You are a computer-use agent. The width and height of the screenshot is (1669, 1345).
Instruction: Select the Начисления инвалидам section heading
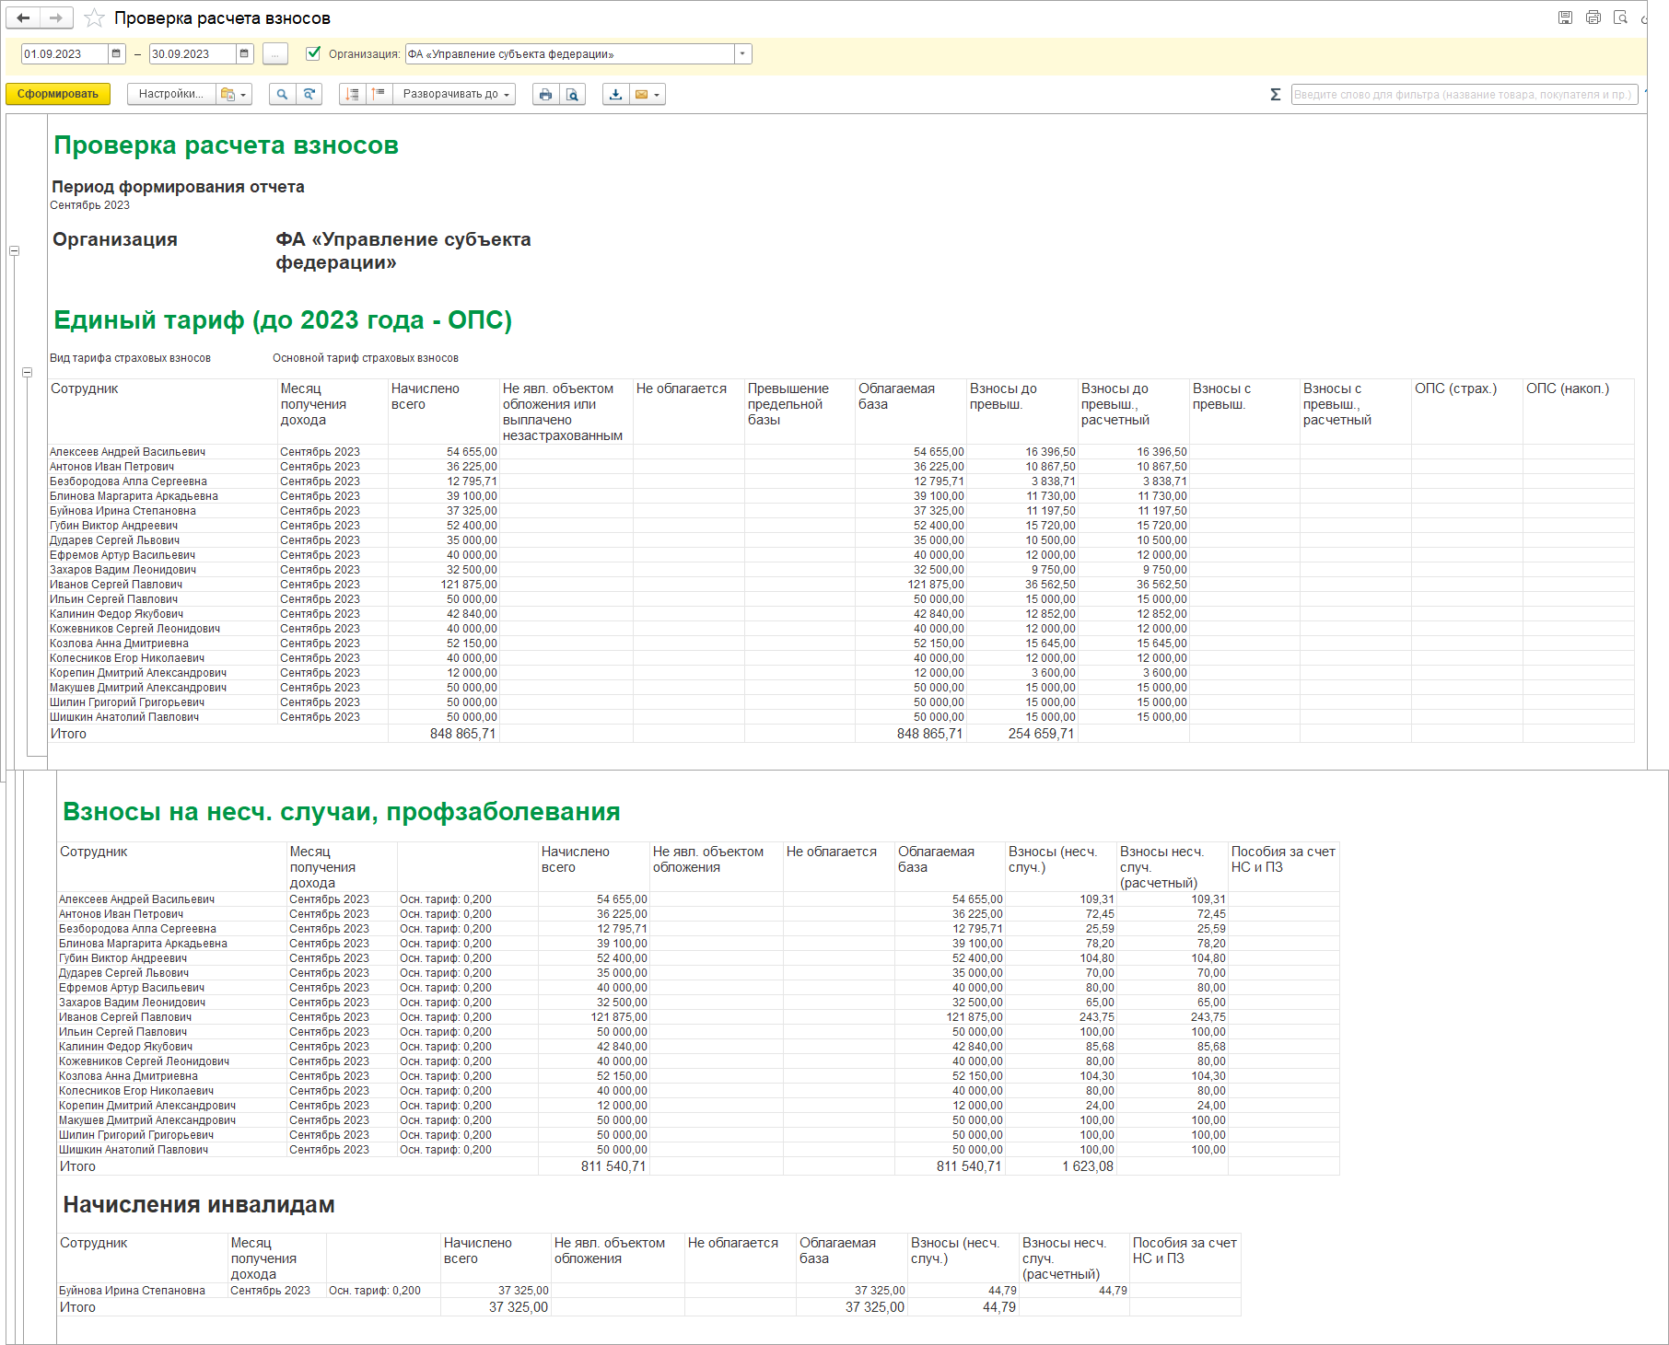click(199, 1204)
